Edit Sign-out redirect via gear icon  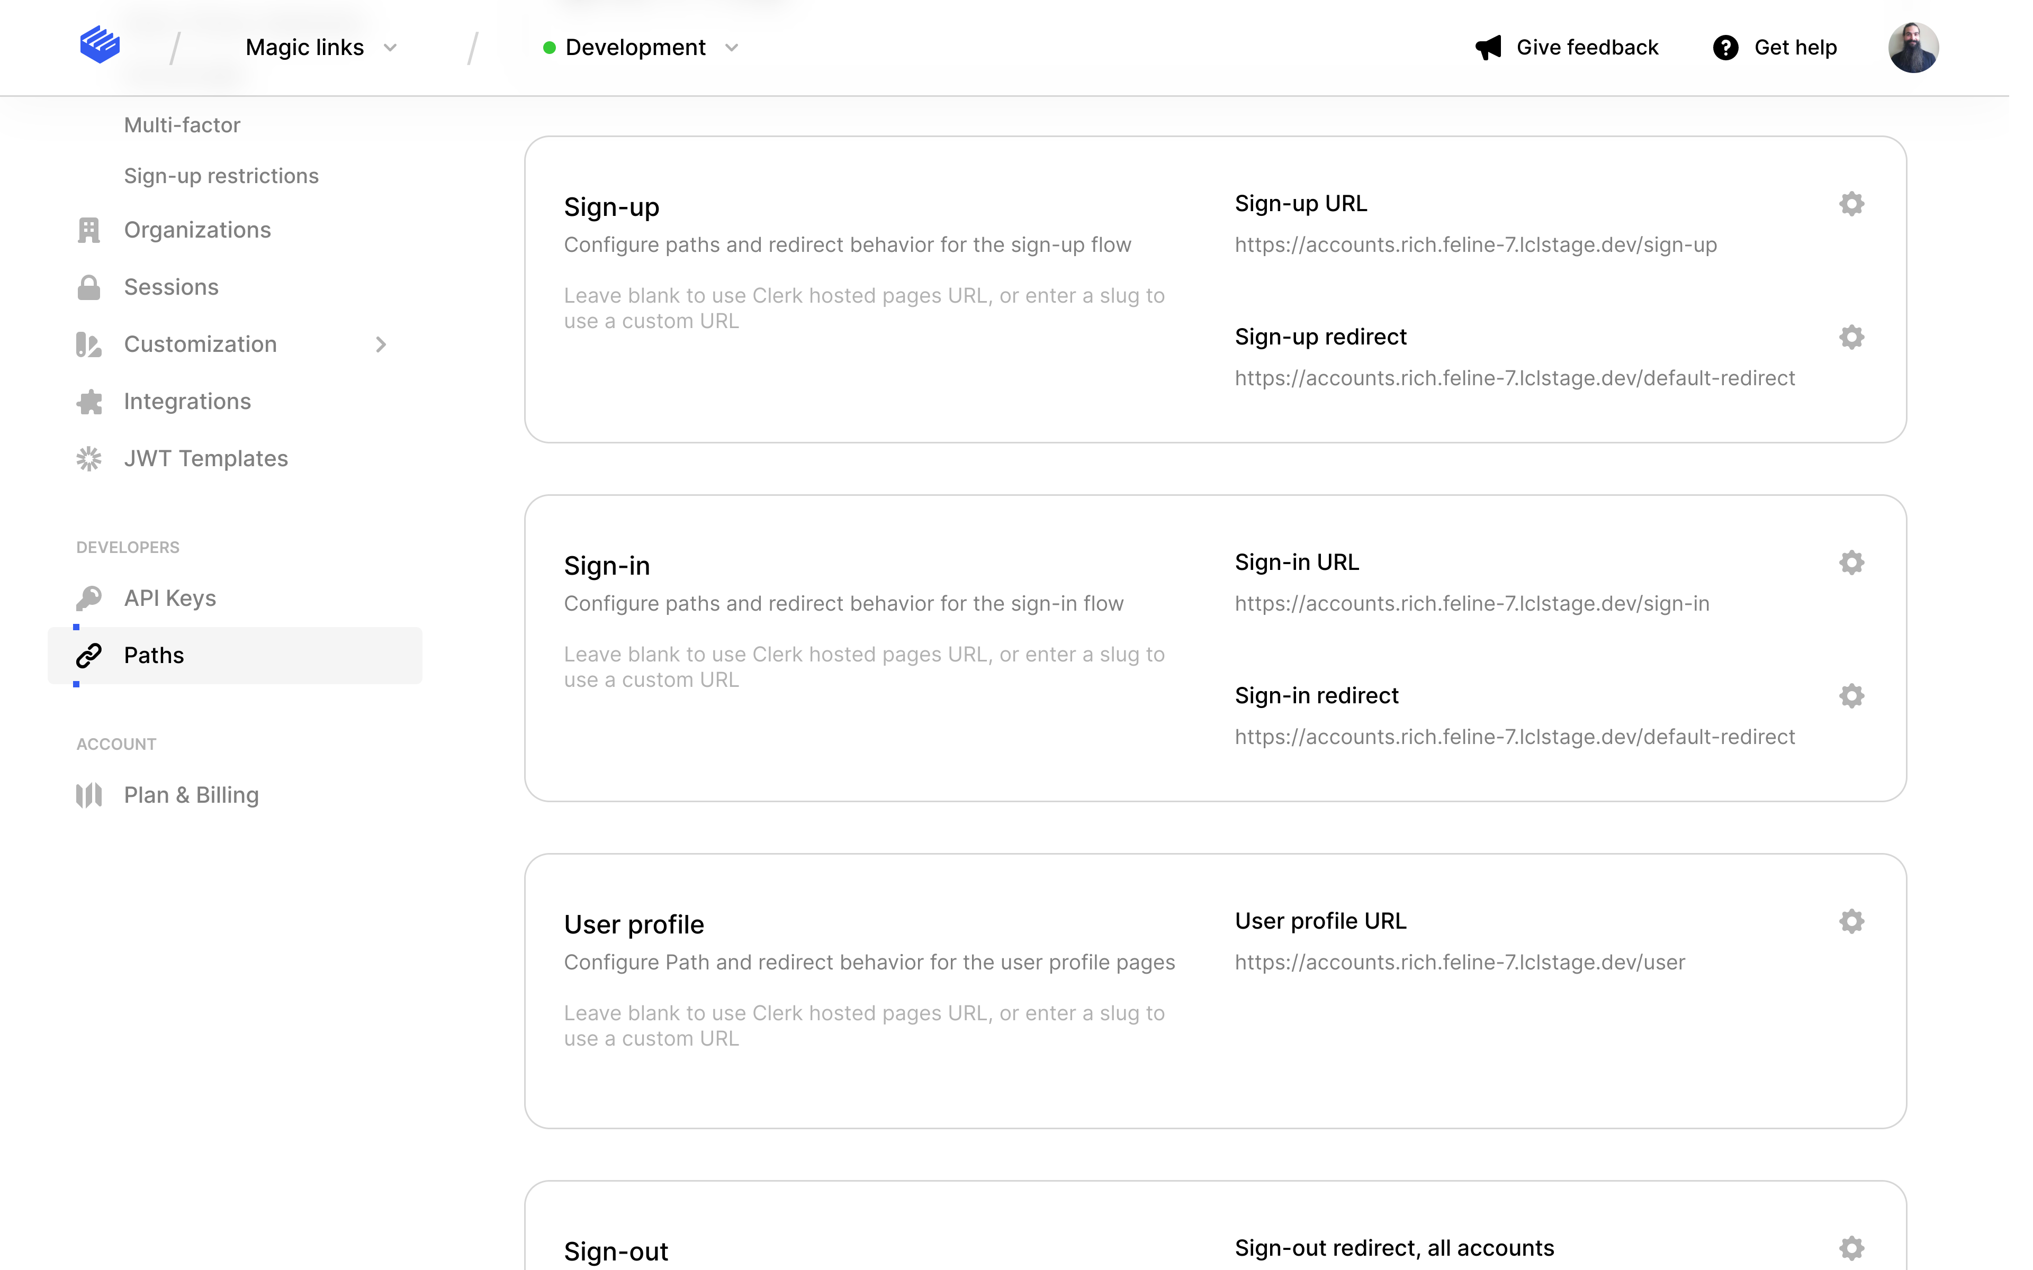point(1851,1248)
